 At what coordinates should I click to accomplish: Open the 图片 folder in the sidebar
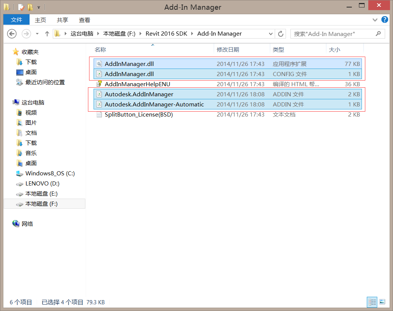click(x=31, y=123)
